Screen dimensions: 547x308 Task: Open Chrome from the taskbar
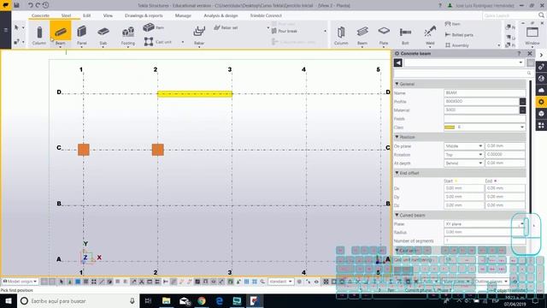coord(202,300)
